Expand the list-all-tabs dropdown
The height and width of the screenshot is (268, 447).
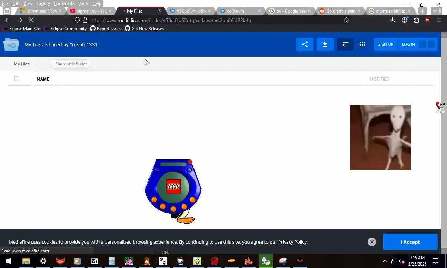coord(437,11)
